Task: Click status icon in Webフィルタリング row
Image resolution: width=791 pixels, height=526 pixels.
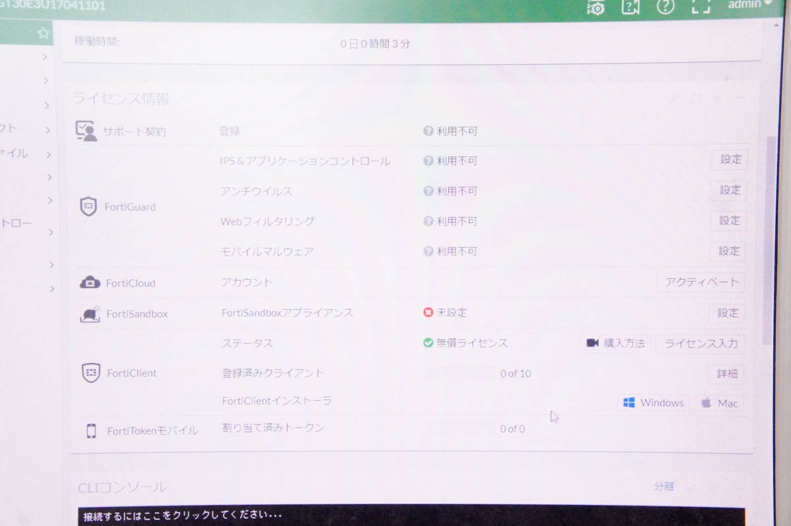Action: (x=429, y=221)
